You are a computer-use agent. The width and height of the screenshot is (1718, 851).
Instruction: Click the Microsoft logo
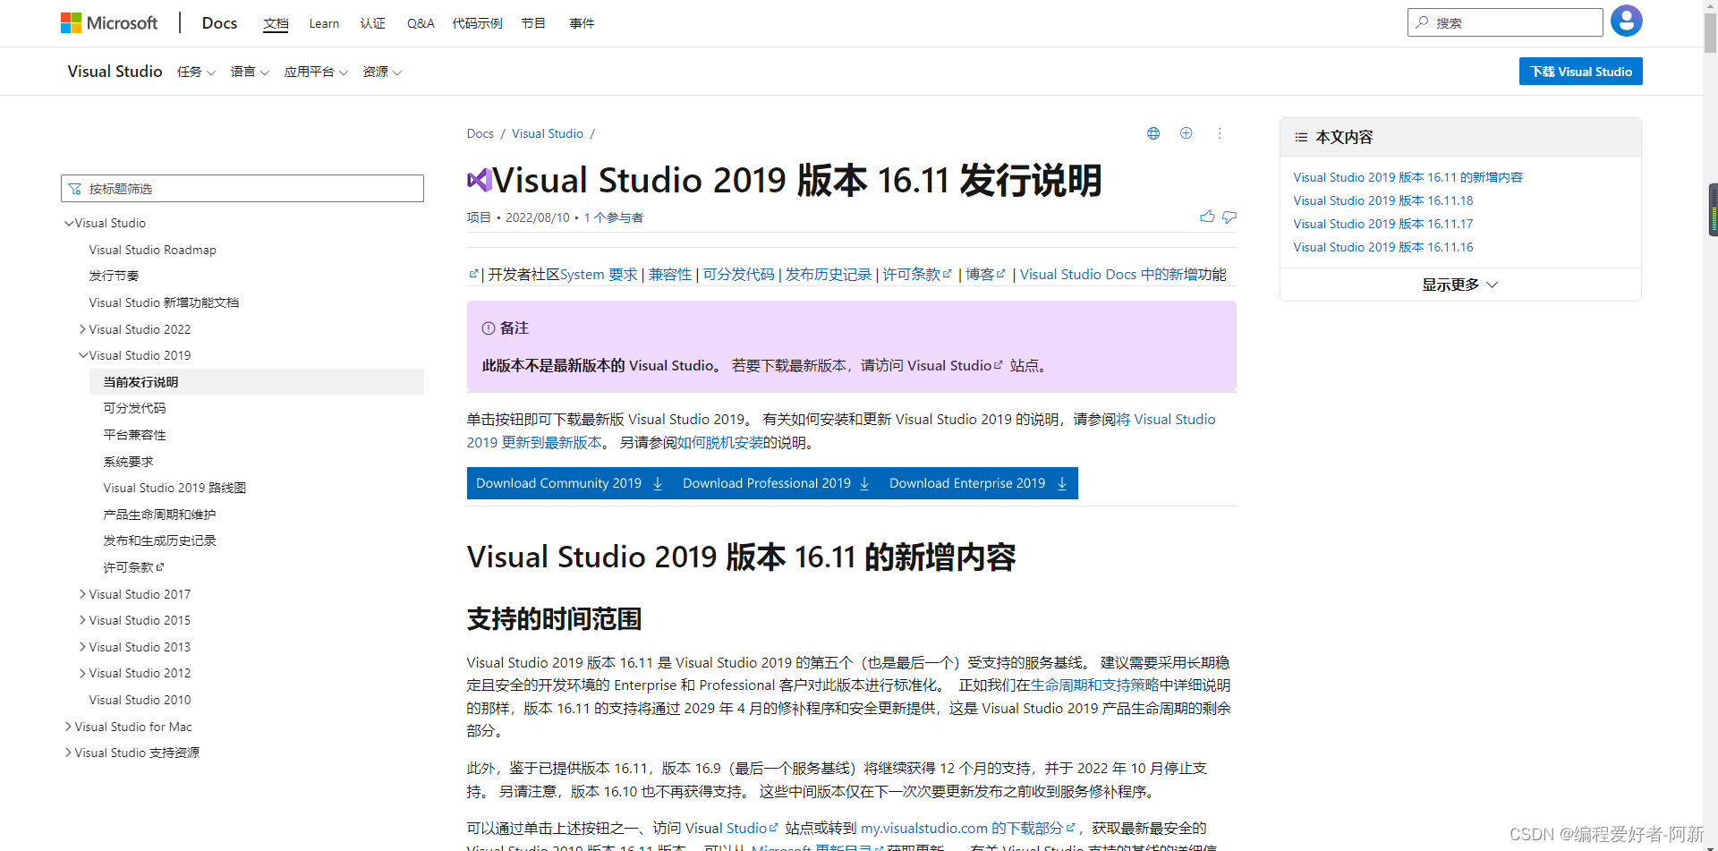coord(109,22)
